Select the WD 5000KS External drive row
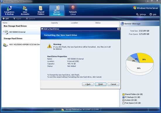Viewport: 161px width, 113px height. (x=21, y=32)
